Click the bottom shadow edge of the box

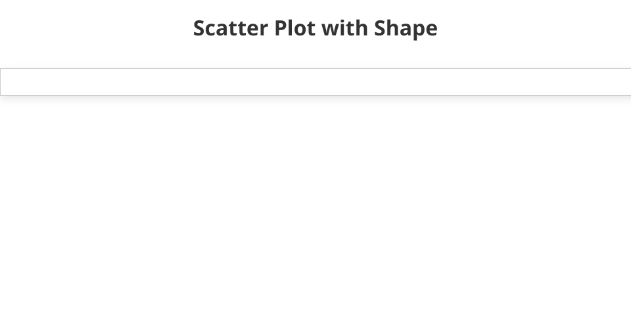(315, 96)
